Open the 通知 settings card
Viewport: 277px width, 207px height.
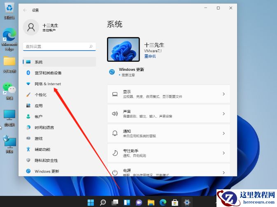[x=169, y=133]
